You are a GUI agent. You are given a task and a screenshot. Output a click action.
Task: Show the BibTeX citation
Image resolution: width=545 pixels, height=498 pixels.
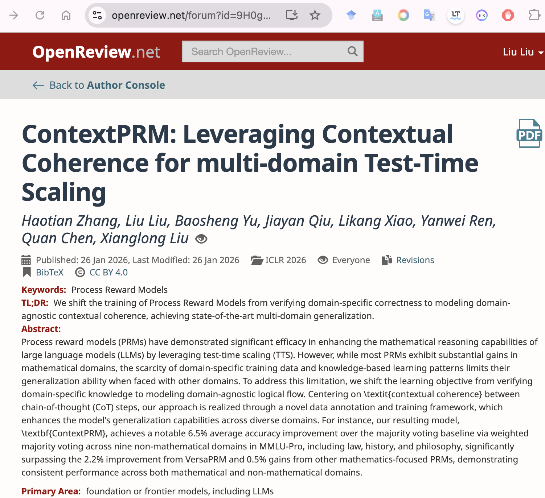(50, 273)
